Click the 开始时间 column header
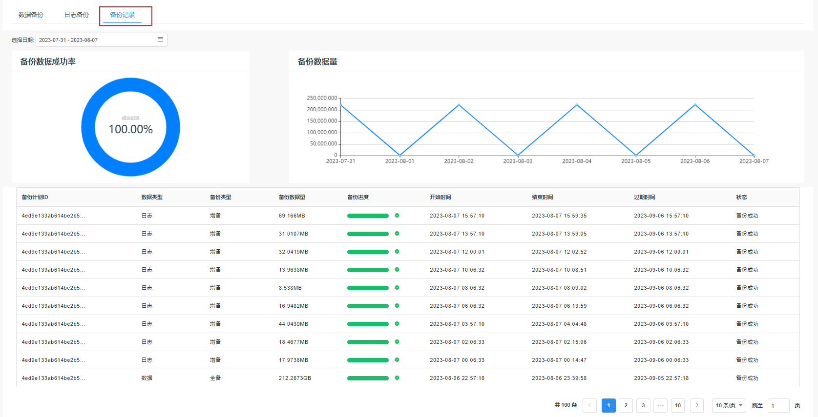818x417 pixels. click(440, 197)
